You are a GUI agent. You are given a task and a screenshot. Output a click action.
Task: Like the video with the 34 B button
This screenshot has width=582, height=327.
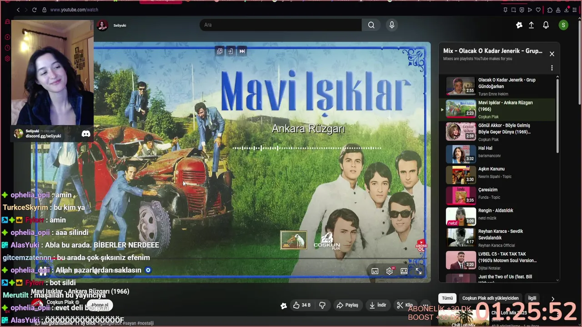point(301,305)
